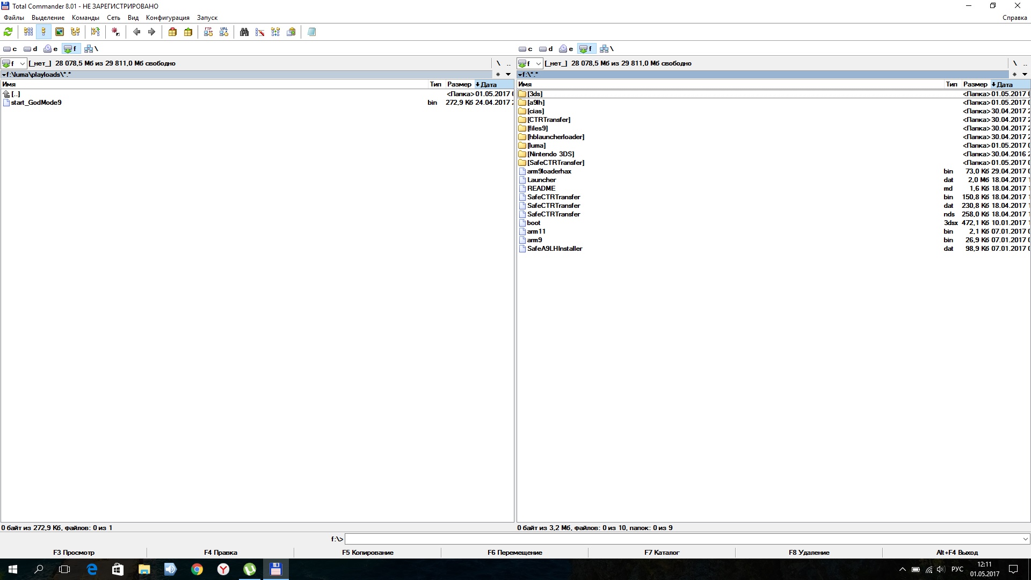The height and width of the screenshot is (580, 1031).
Task: Select the [luma] folder in right panel
Action: 773,146
